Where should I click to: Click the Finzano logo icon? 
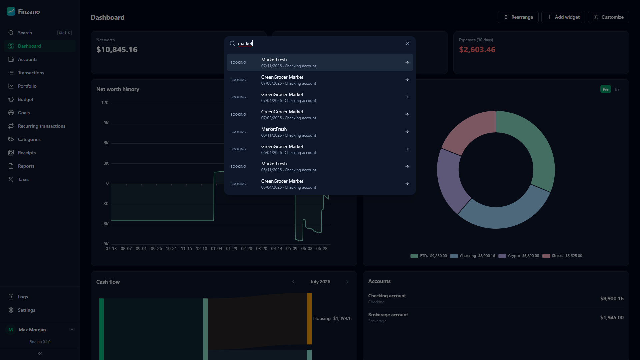(11, 11)
